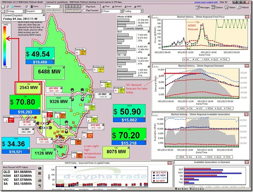Open dropdown on Regional Available Generation chart header

coord(156,114)
